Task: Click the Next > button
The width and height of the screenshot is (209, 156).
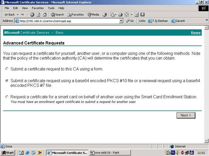Action: [x=186, y=115]
